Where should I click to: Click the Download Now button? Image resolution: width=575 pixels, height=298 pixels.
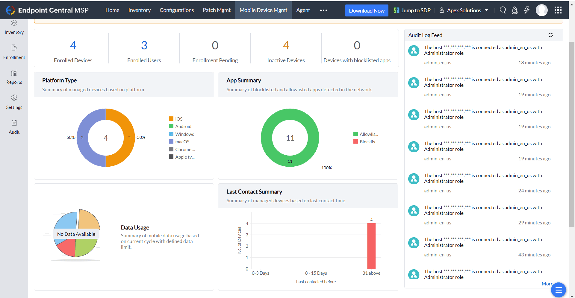[366, 10]
